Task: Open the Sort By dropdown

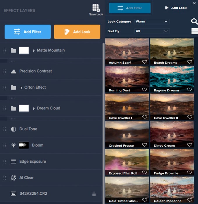Action: point(152,31)
